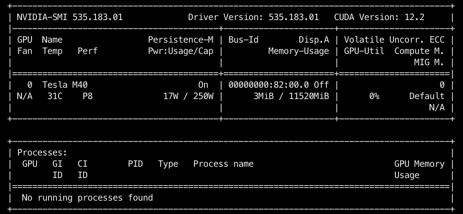Viewport: 463px width, 214px height.
Task: Click the Driver Version 535.183.01 text
Action: tap(253, 18)
